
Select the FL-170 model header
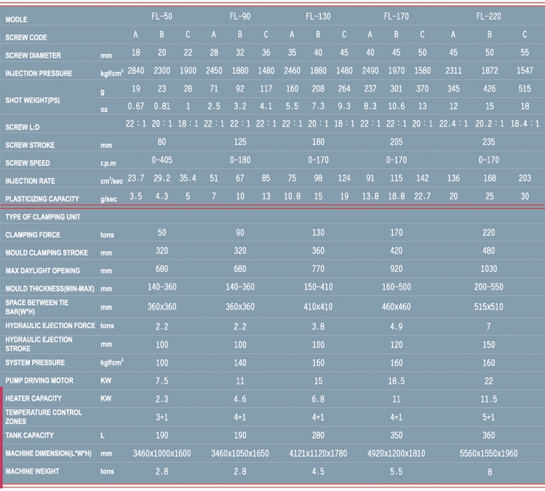click(x=396, y=17)
